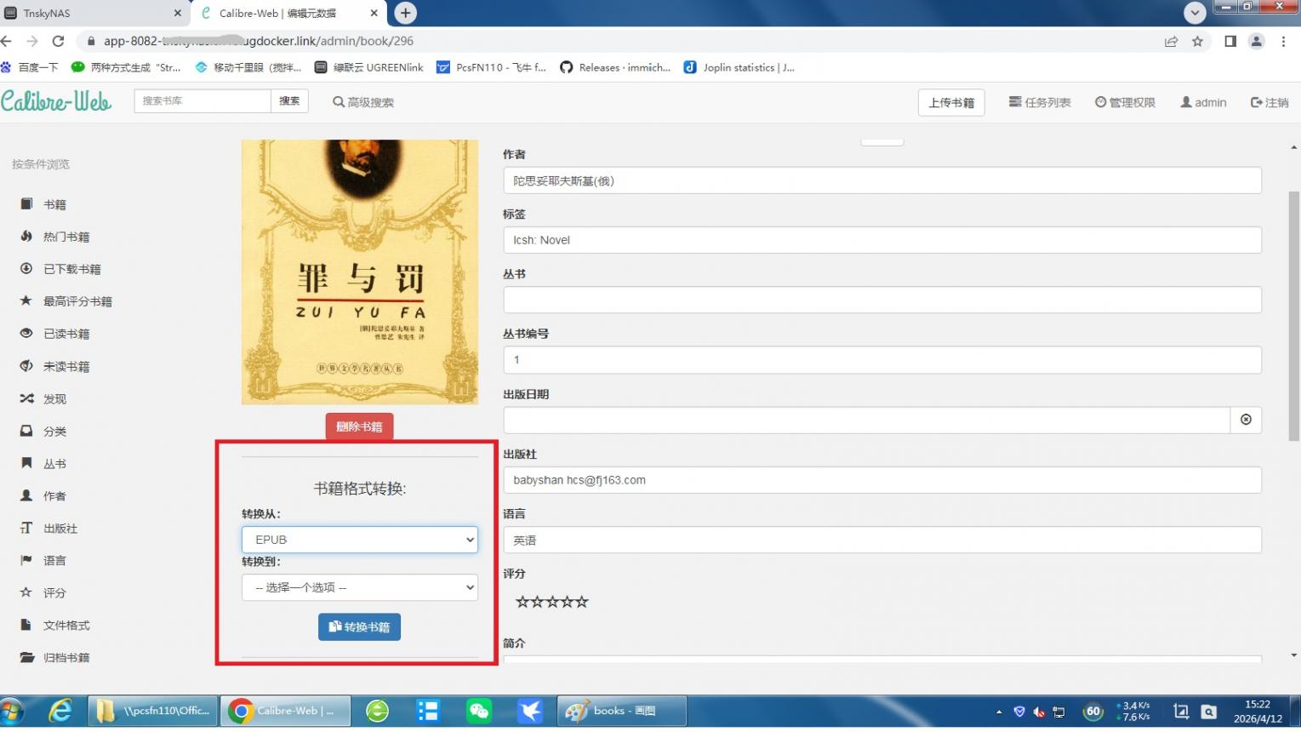
Task: Open the 归档书籍 folder icon
Action: 26,657
